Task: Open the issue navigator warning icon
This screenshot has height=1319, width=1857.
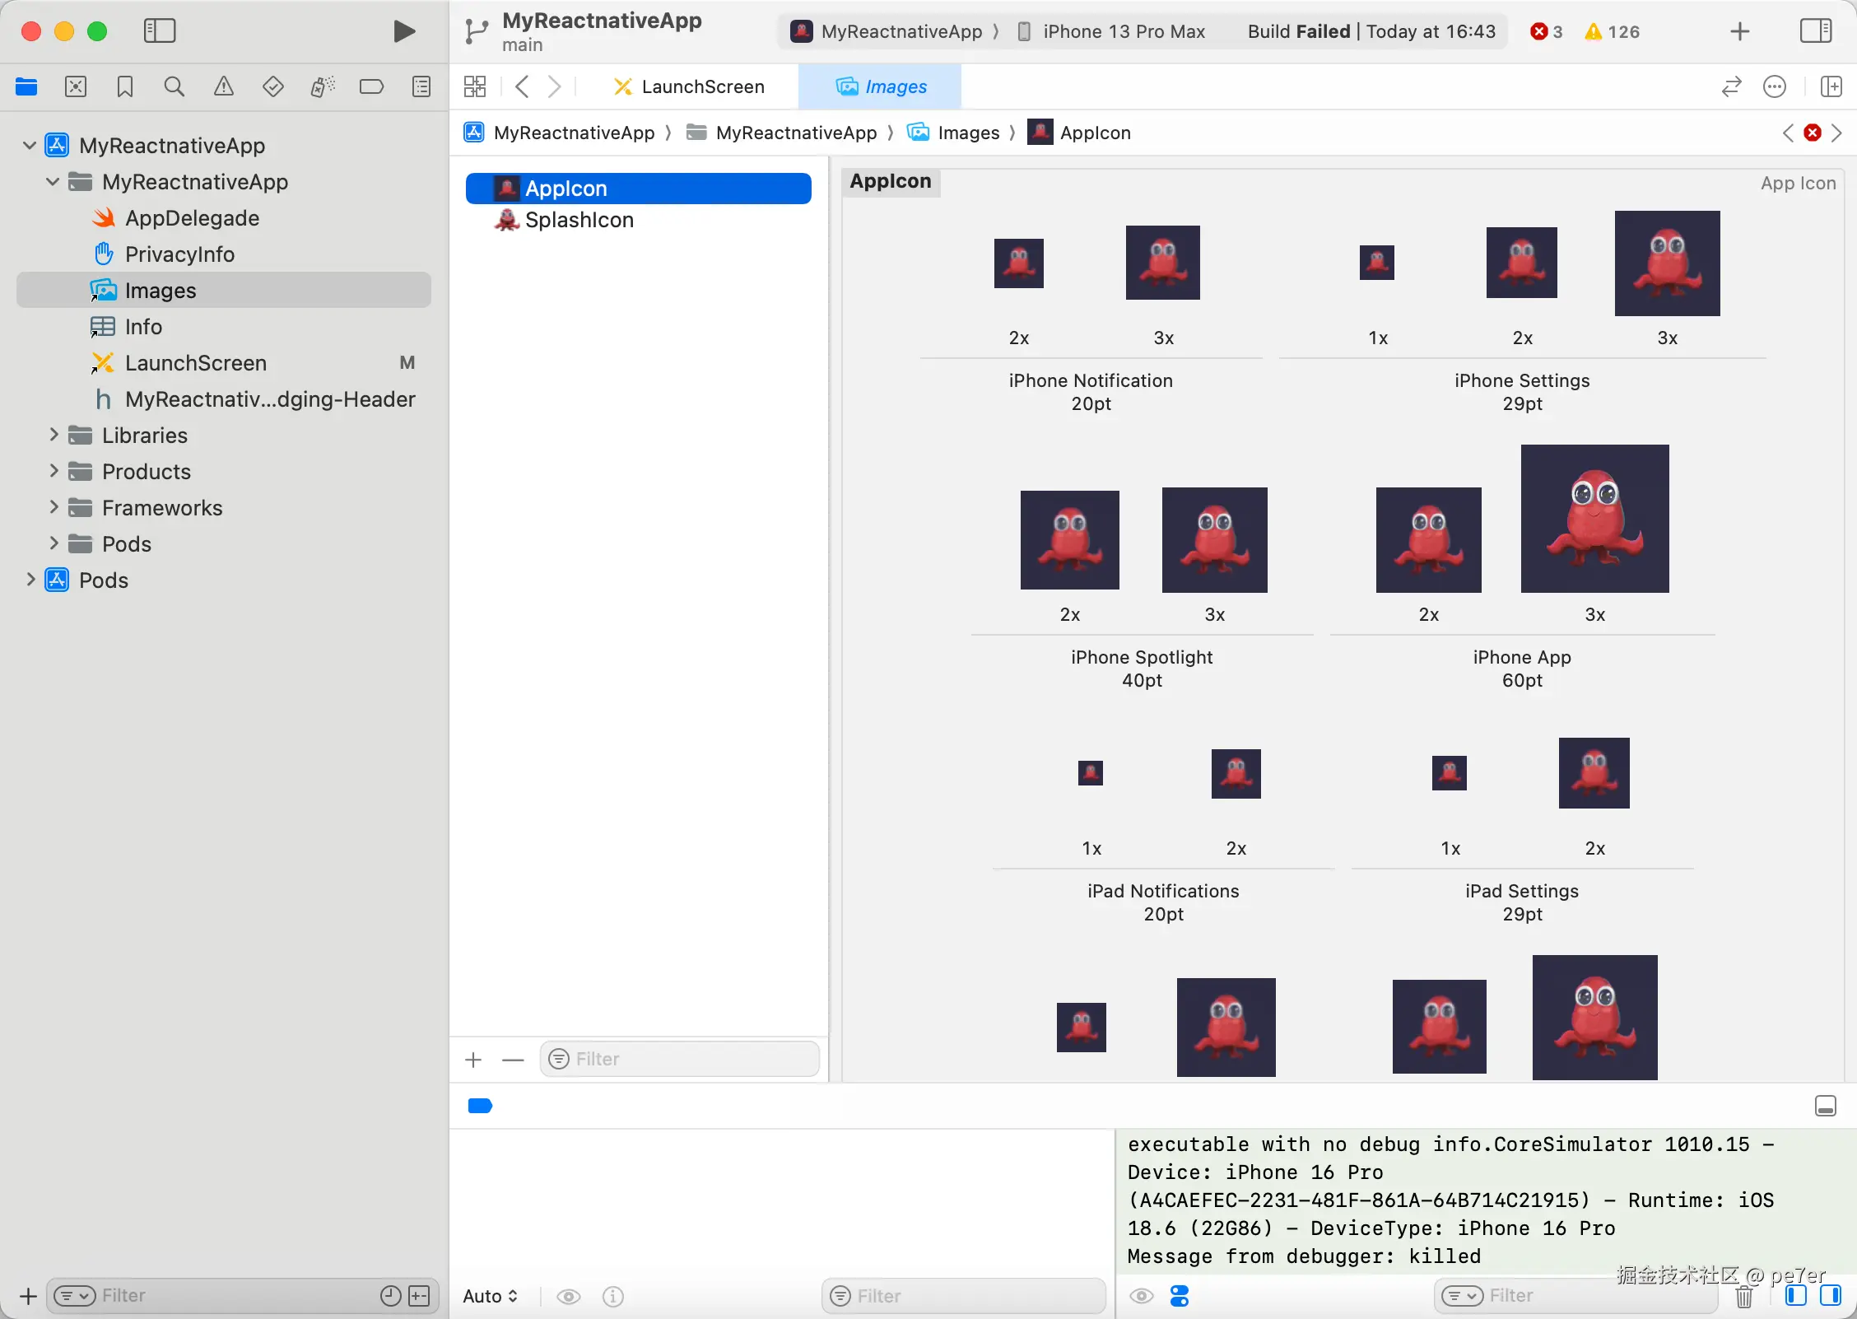Action: coord(223,86)
